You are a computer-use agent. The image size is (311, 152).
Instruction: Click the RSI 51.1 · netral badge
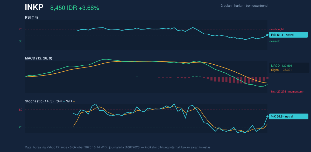click(288, 35)
